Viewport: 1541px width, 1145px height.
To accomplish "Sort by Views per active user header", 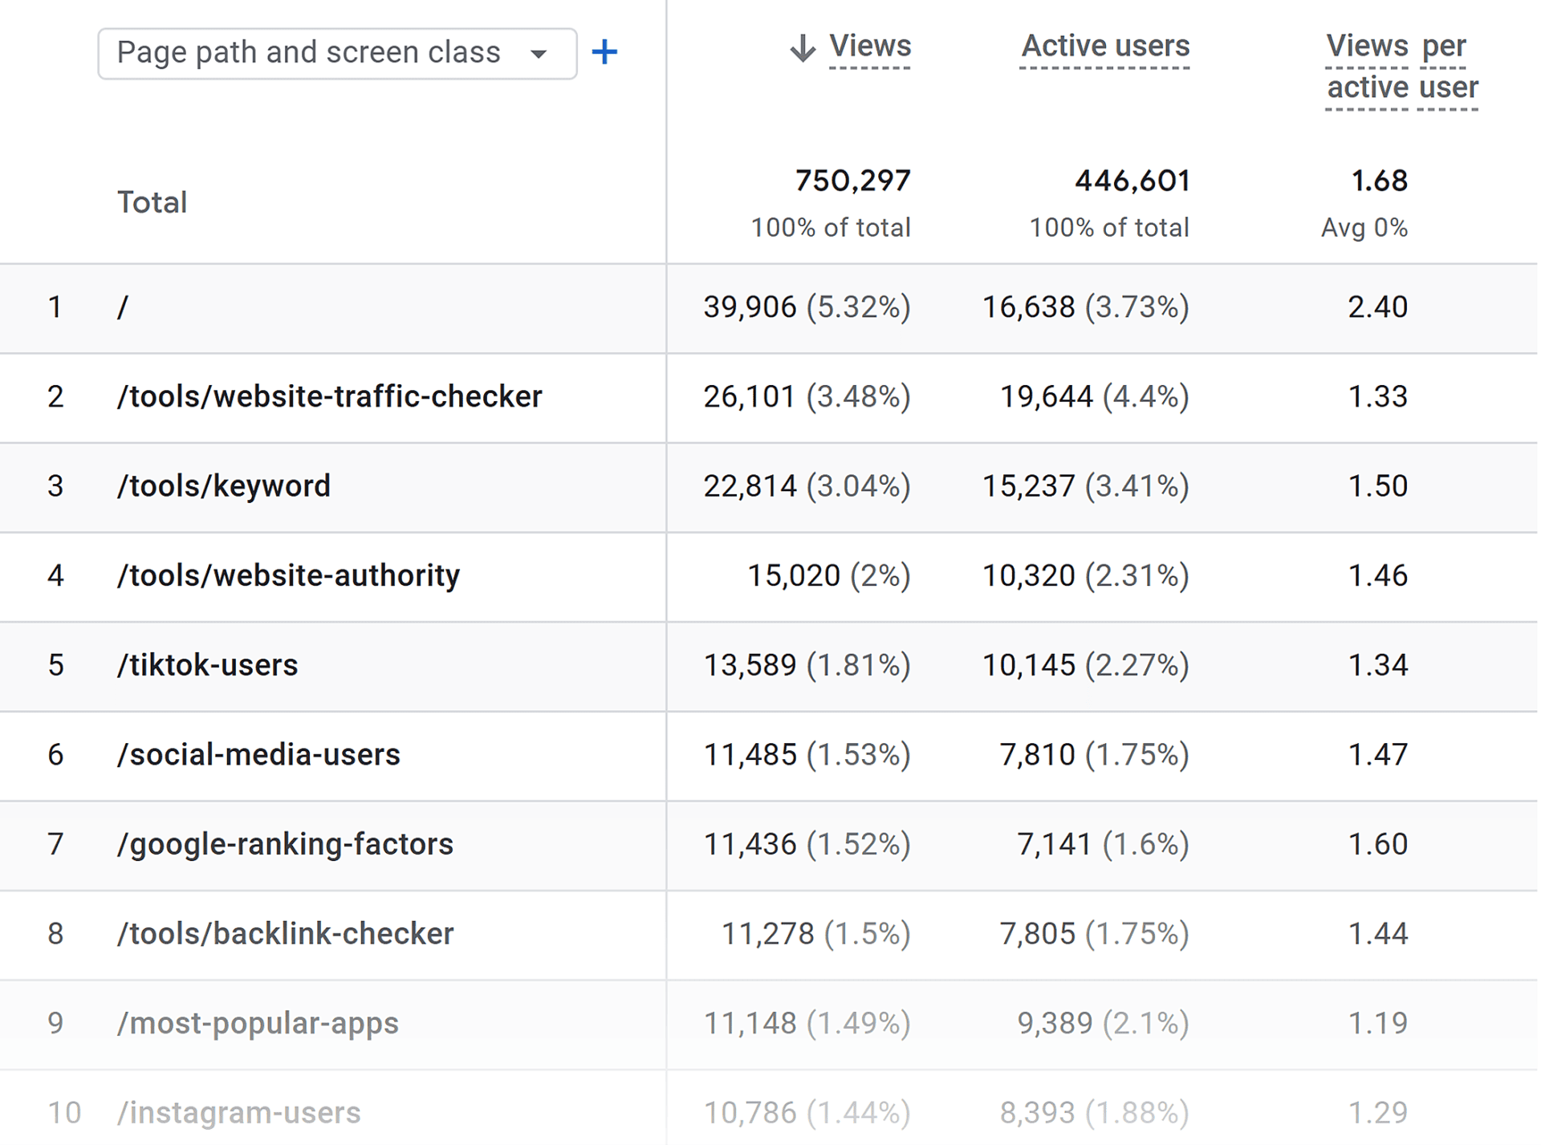I will [1401, 67].
